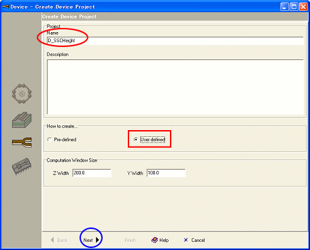Click the Y-branch device icon in sidebar
The height and width of the screenshot is (250, 310).
(x=22, y=142)
